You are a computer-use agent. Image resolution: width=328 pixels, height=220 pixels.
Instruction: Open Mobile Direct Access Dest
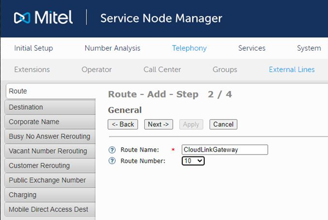[50, 209]
